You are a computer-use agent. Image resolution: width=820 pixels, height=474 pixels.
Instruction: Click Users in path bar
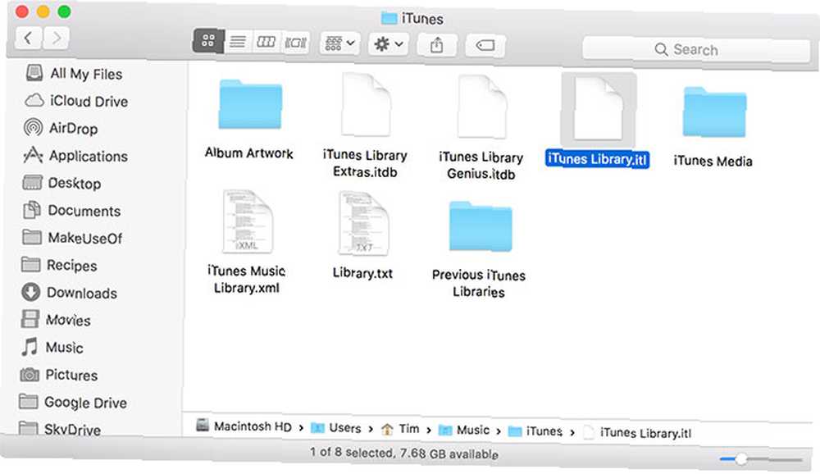(335, 428)
